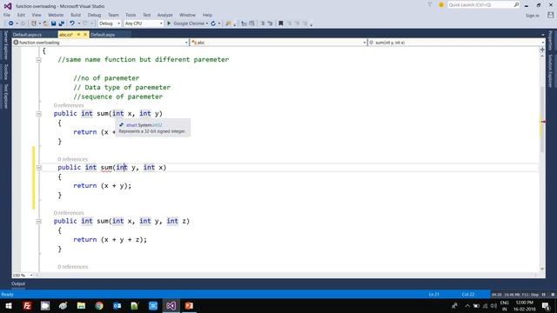
Task: Click the New Project toolbar icon
Action: (x=34, y=23)
